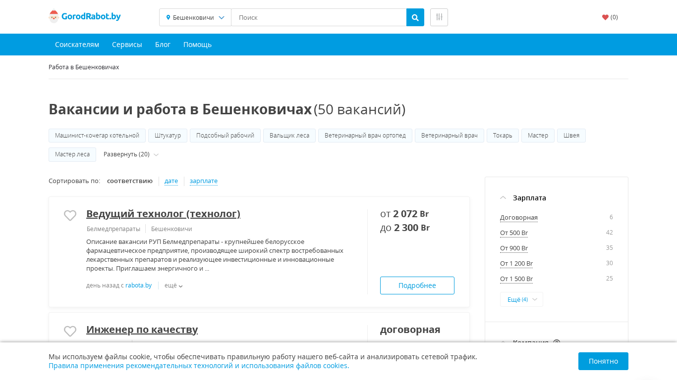Viewport: 677px width, 380px height.
Task: Select the Штукатур tag
Action: point(168,136)
